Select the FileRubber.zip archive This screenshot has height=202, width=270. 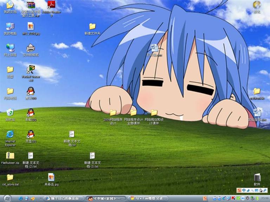[x=10, y=158]
